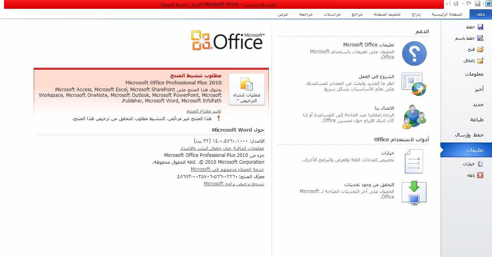This screenshot has height=257, width=492.
Task: Open the إدراج (Insert) ribbon tab
Action: point(417,14)
